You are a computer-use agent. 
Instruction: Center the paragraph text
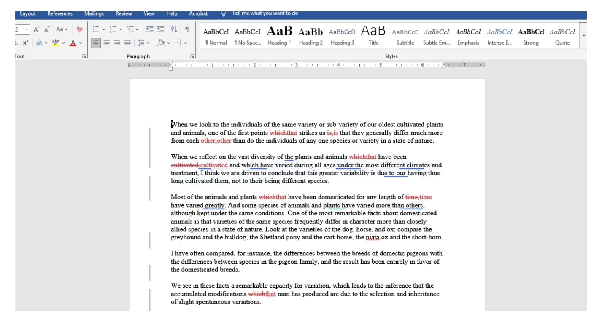coord(107,43)
